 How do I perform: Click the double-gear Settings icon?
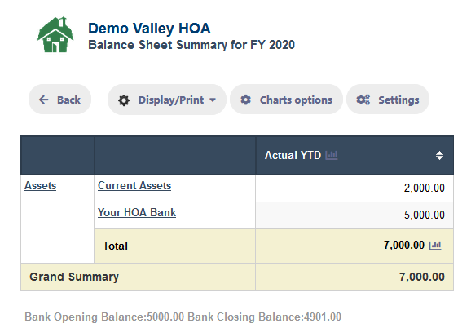(x=363, y=100)
